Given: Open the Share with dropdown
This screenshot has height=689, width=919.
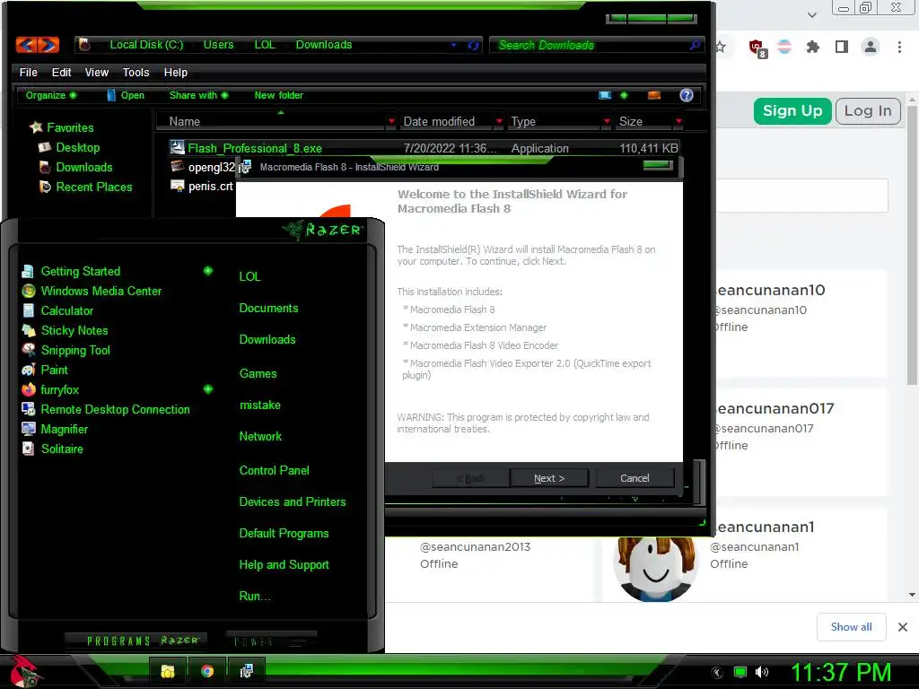Looking at the screenshot, I should click(x=198, y=95).
